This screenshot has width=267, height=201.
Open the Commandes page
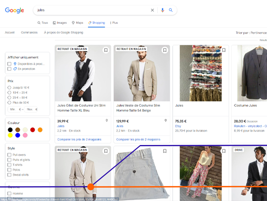pos(29,32)
